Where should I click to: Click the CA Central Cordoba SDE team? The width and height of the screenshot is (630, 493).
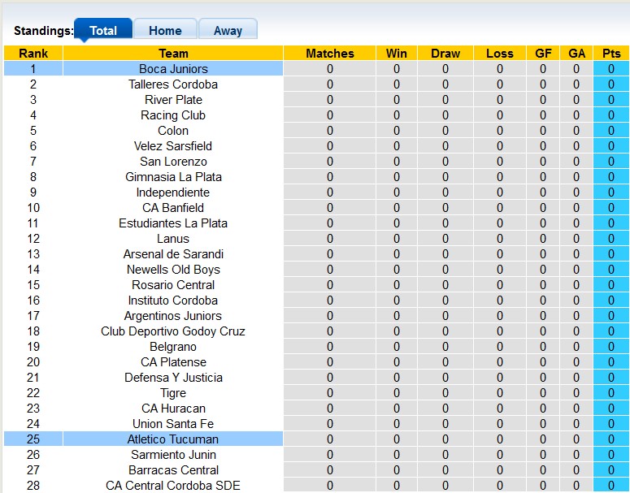pos(173,486)
